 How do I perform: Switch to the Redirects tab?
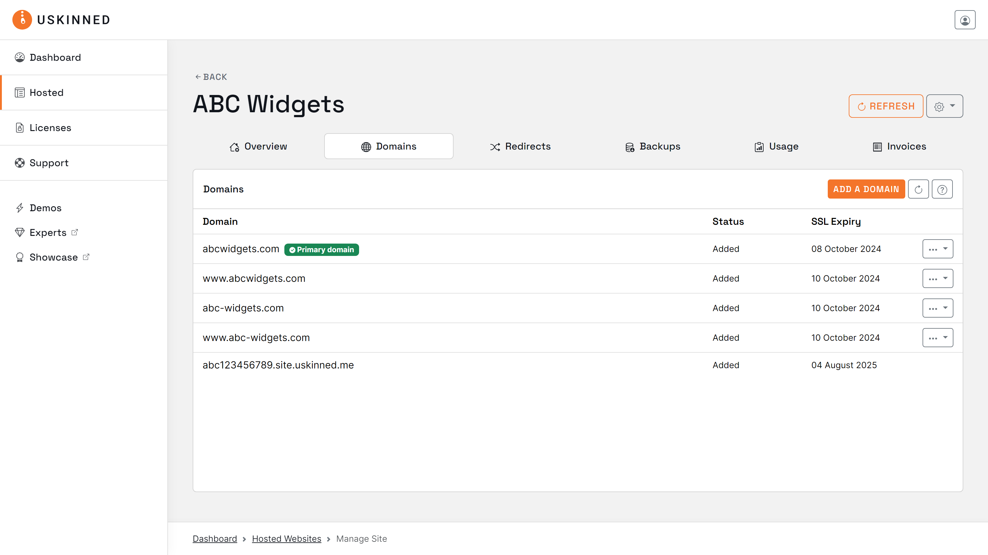pyautogui.click(x=520, y=146)
